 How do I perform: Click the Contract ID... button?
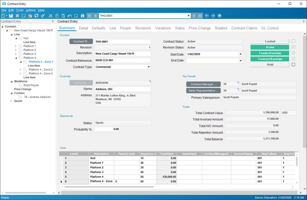(81, 41)
